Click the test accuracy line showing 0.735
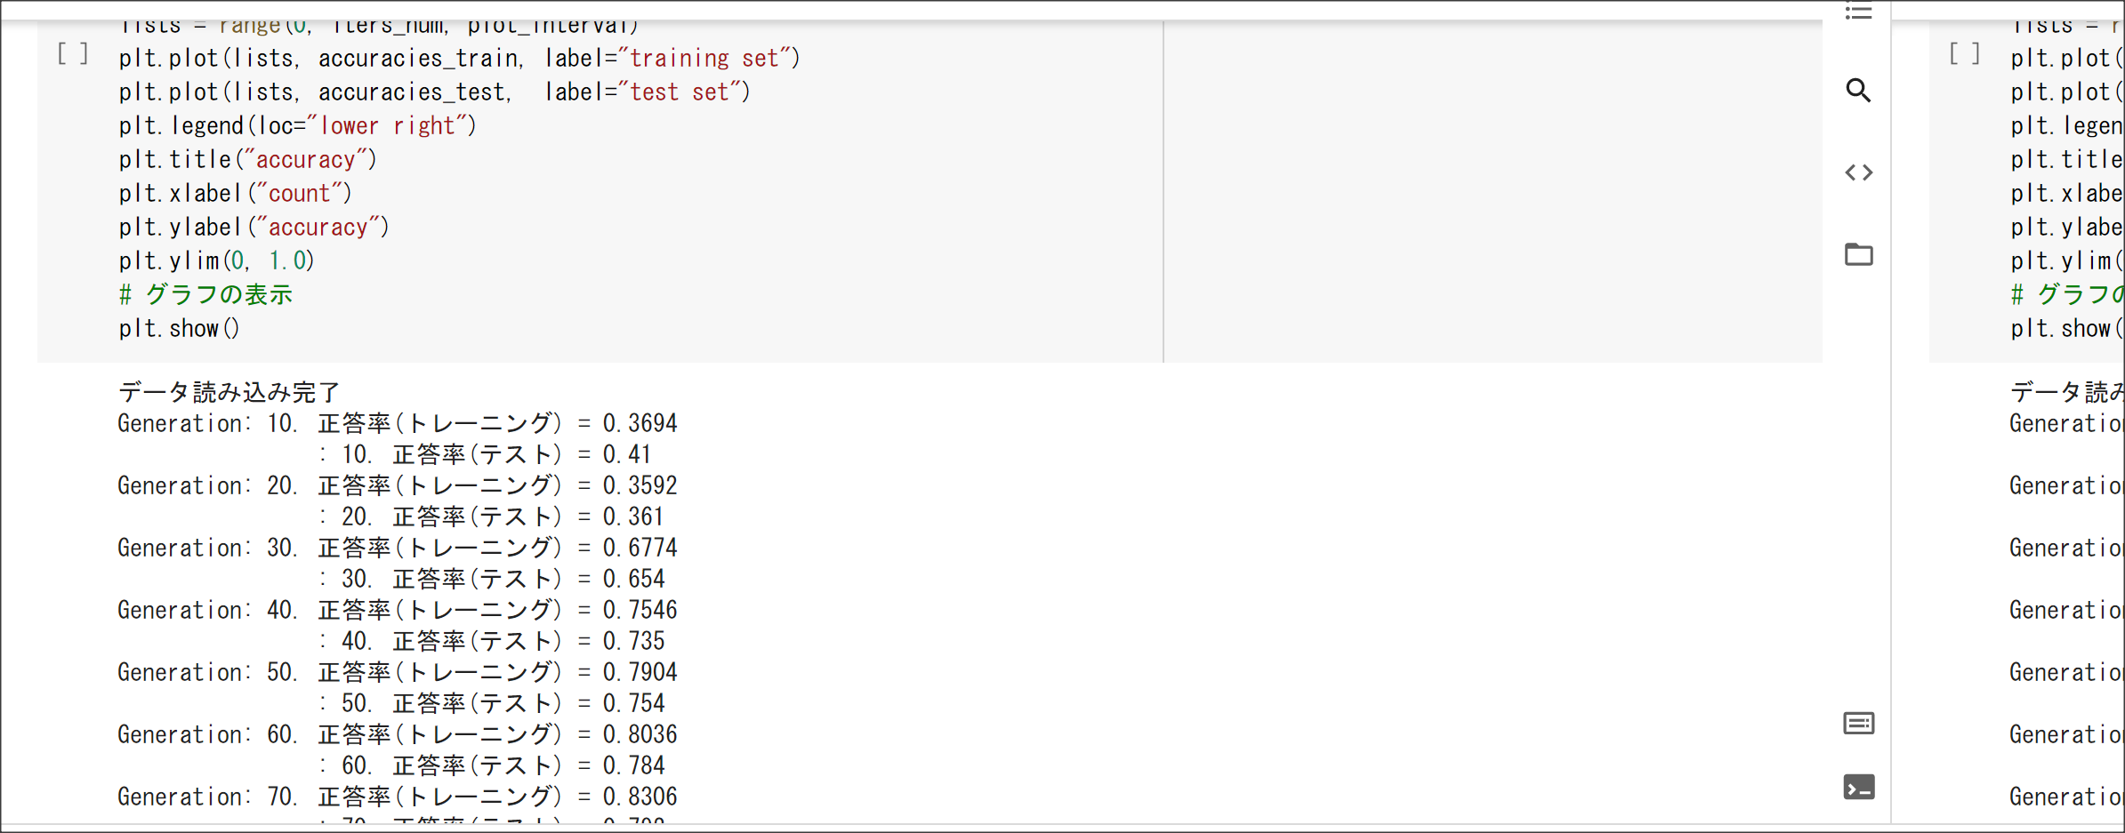This screenshot has width=2125, height=833. (492, 641)
